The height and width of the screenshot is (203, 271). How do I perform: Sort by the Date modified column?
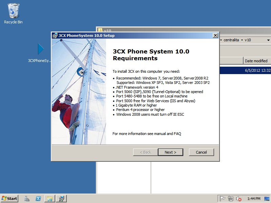(x=256, y=61)
